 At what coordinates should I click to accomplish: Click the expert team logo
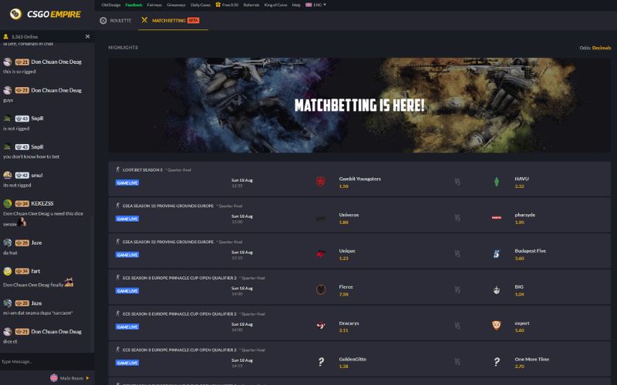click(497, 325)
